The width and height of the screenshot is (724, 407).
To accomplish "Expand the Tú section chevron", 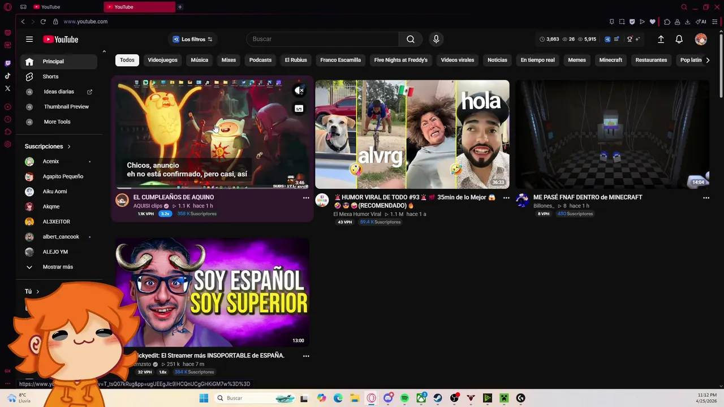I will pos(38,292).
